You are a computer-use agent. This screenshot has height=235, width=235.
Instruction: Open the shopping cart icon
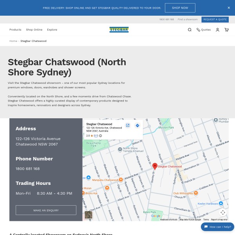pos(226,30)
